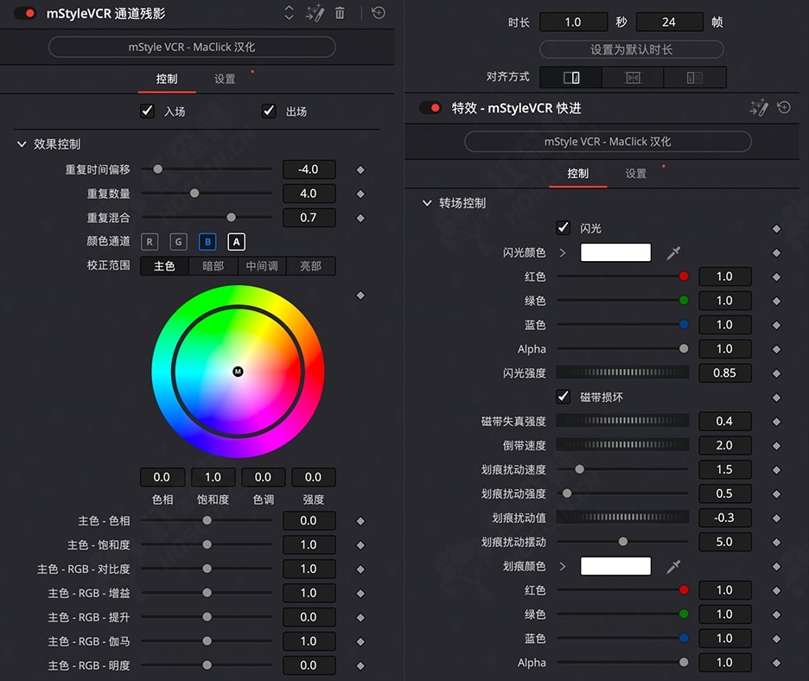Click the eyedropper next to 划痕颜色

click(673, 566)
